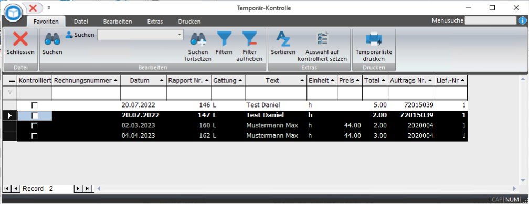Screen dimensions: 529x204
Task: Click into the Menusuche search field
Action: (491, 20)
